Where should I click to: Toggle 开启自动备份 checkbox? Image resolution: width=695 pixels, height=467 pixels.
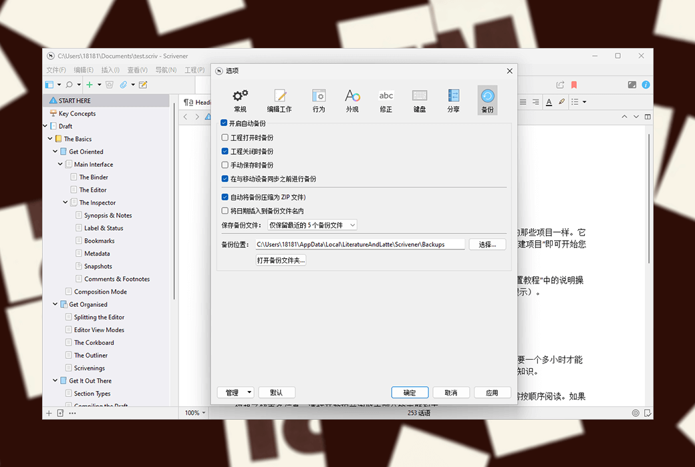224,123
